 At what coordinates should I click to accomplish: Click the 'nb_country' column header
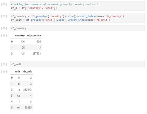pos(34,35)
